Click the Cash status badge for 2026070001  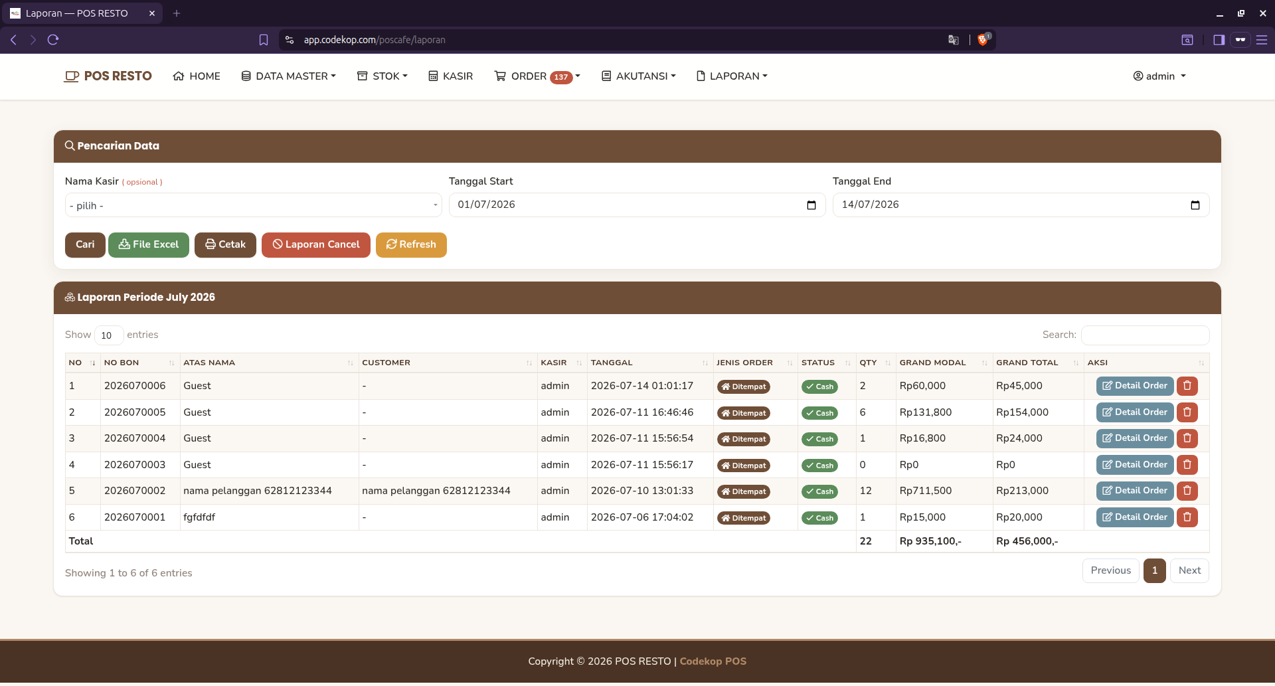point(819,519)
